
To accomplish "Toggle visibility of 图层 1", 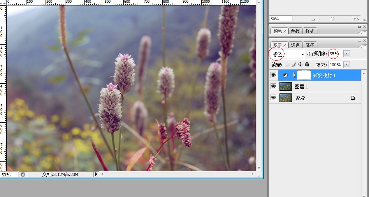I will (273, 86).
